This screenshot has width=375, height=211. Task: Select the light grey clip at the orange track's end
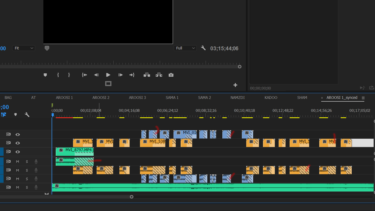(363, 143)
